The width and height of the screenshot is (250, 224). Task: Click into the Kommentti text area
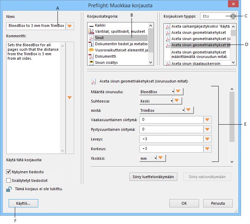click(33, 98)
